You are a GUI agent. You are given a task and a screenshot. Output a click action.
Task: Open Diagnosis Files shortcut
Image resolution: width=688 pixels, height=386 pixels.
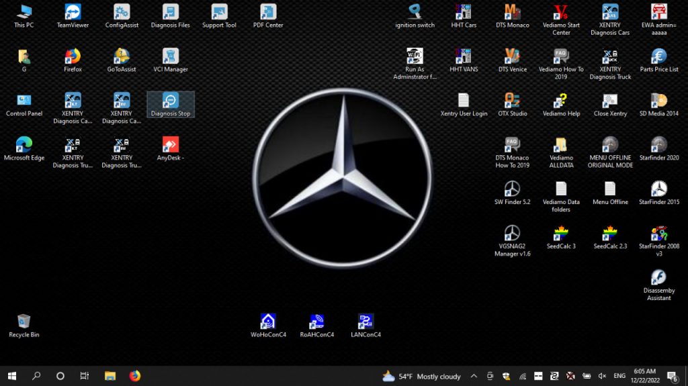click(x=170, y=16)
